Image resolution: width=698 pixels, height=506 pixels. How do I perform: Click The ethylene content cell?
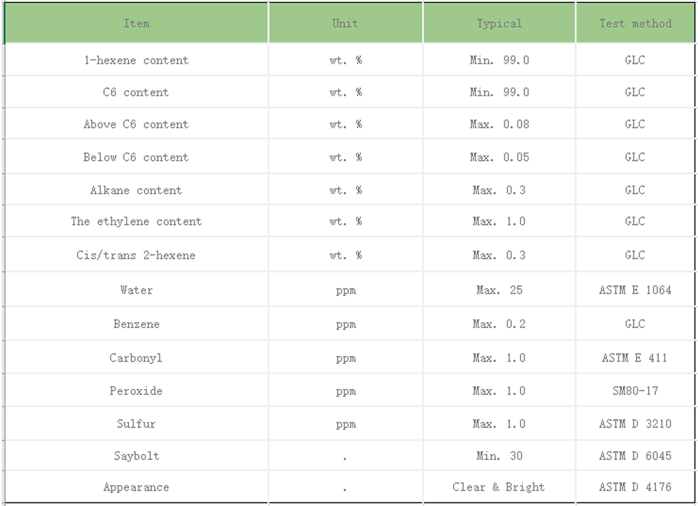pyautogui.click(x=136, y=222)
